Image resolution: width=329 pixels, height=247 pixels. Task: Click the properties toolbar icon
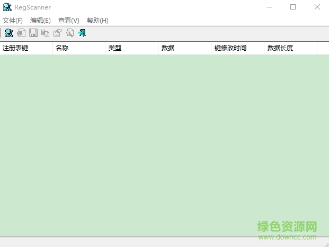[58, 33]
